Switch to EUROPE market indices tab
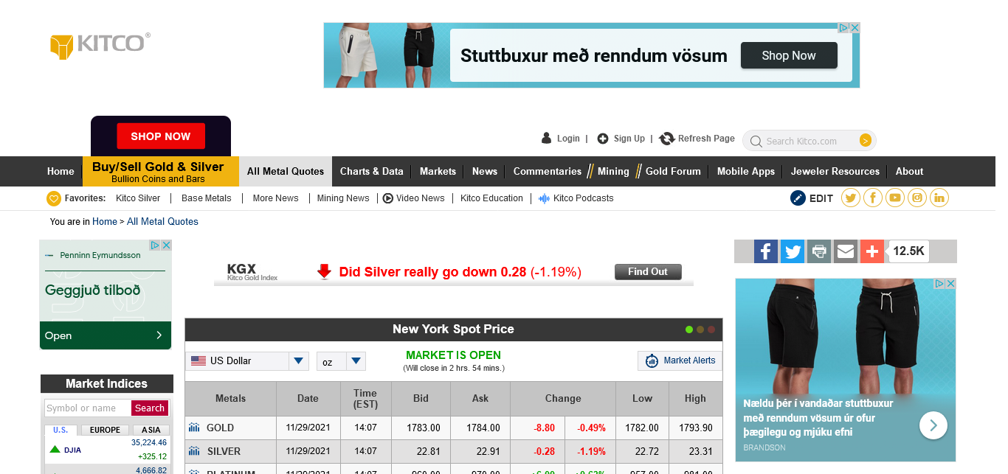Viewport: 1008px width, 474px height. point(105,430)
